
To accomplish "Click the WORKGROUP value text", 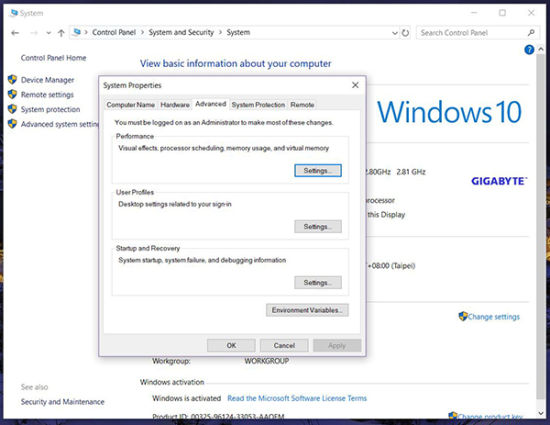I will point(267,361).
